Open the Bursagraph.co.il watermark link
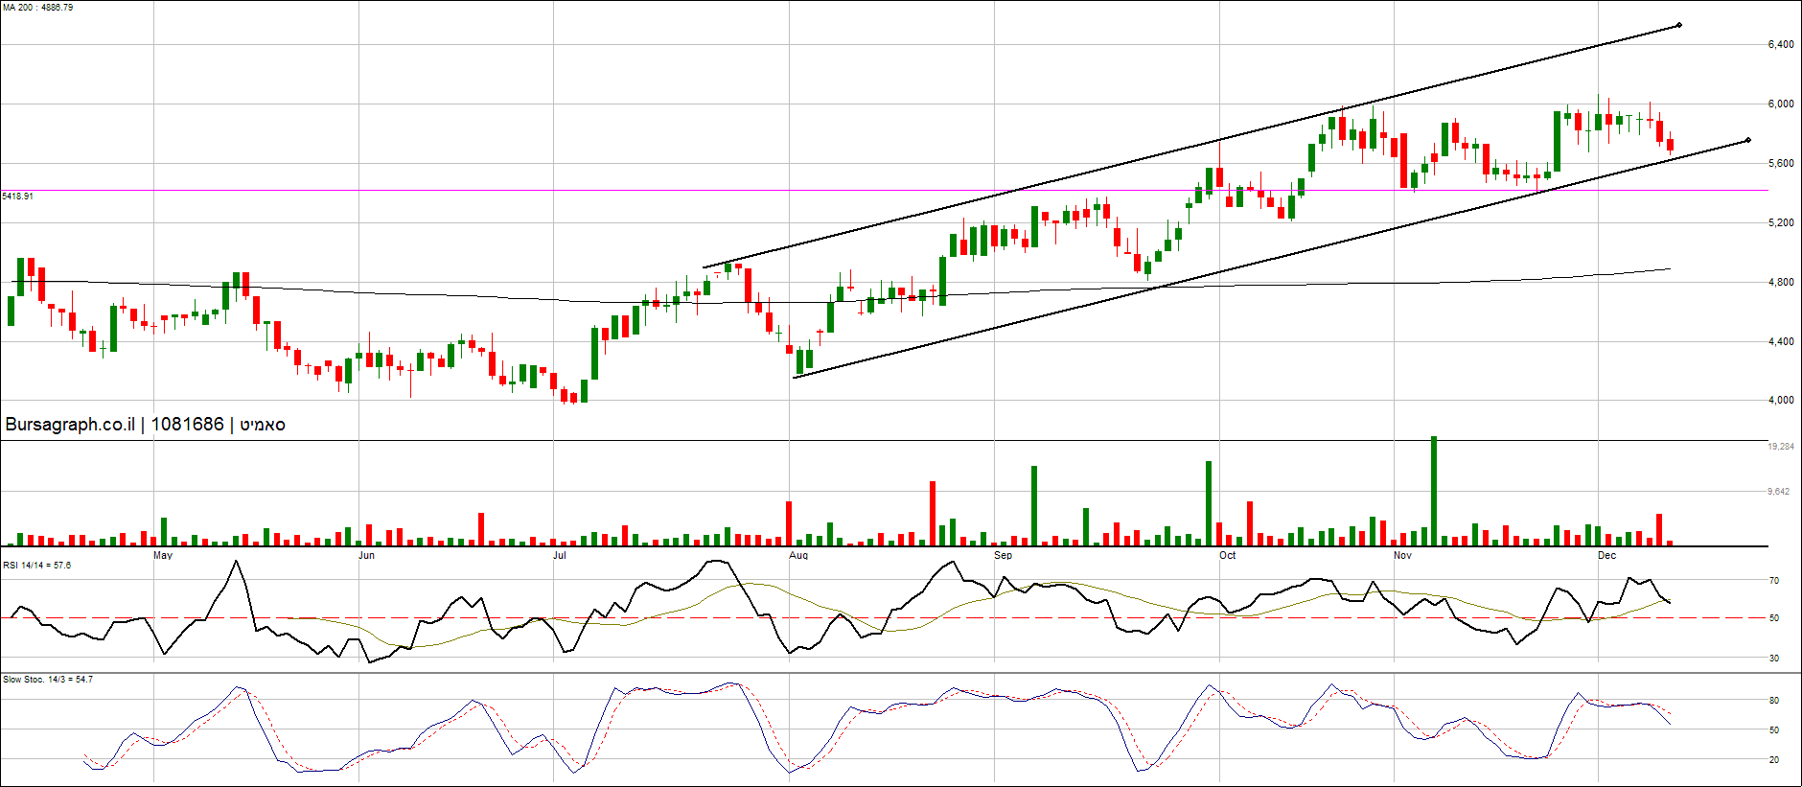 [69, 425]
